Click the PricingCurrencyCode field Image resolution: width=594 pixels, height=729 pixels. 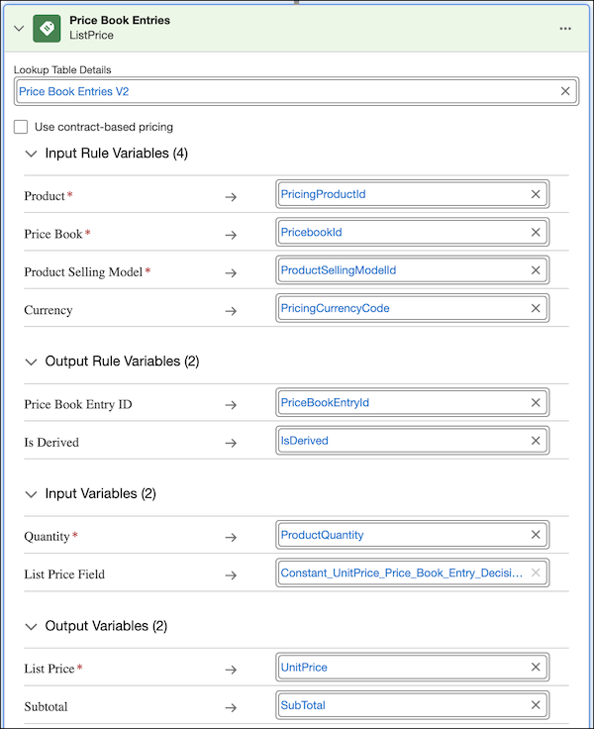coord(412,308)
